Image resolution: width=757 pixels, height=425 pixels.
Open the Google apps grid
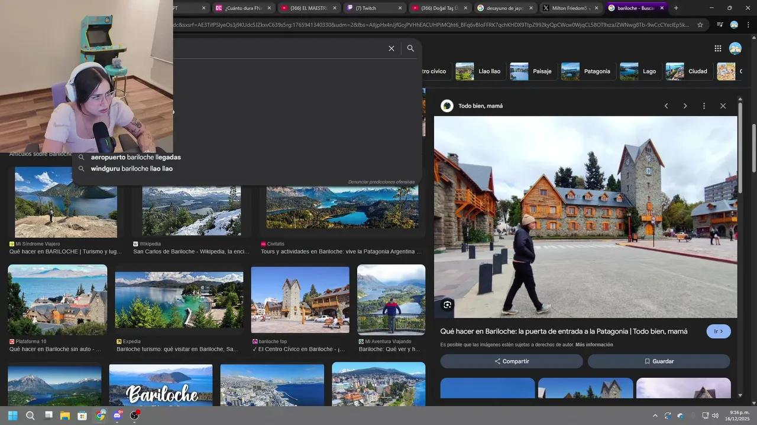click(717, 48)
